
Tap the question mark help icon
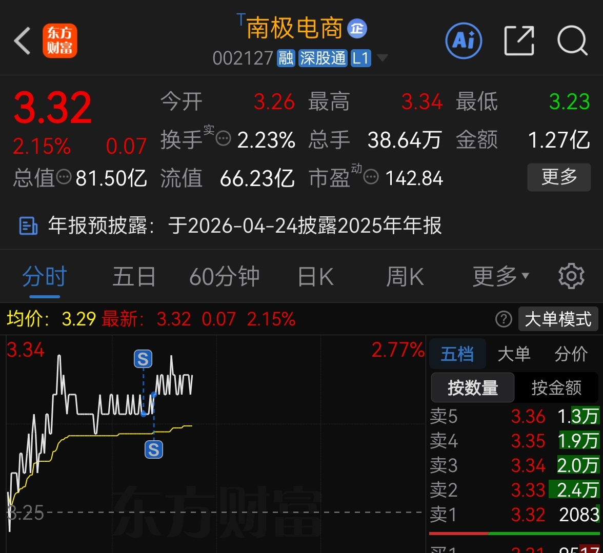pos(504,319)
